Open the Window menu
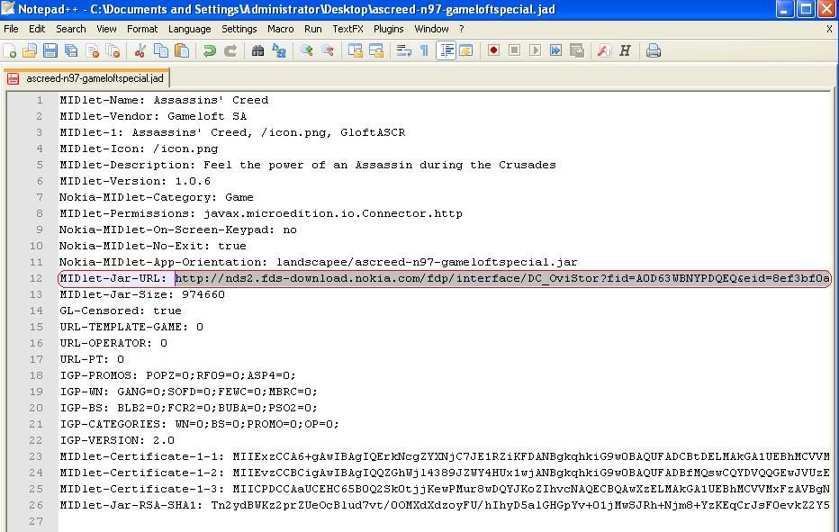839x532 pixels. pyautogui.click(x=431, y=29)
